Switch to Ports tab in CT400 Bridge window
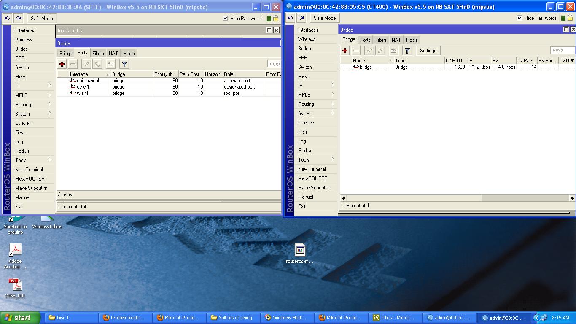576x324 pixels. (365, 40)
